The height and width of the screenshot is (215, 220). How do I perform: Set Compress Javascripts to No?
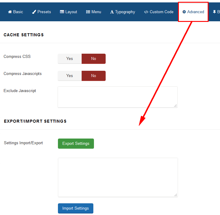pyautogui.click(x=94, y=76)
